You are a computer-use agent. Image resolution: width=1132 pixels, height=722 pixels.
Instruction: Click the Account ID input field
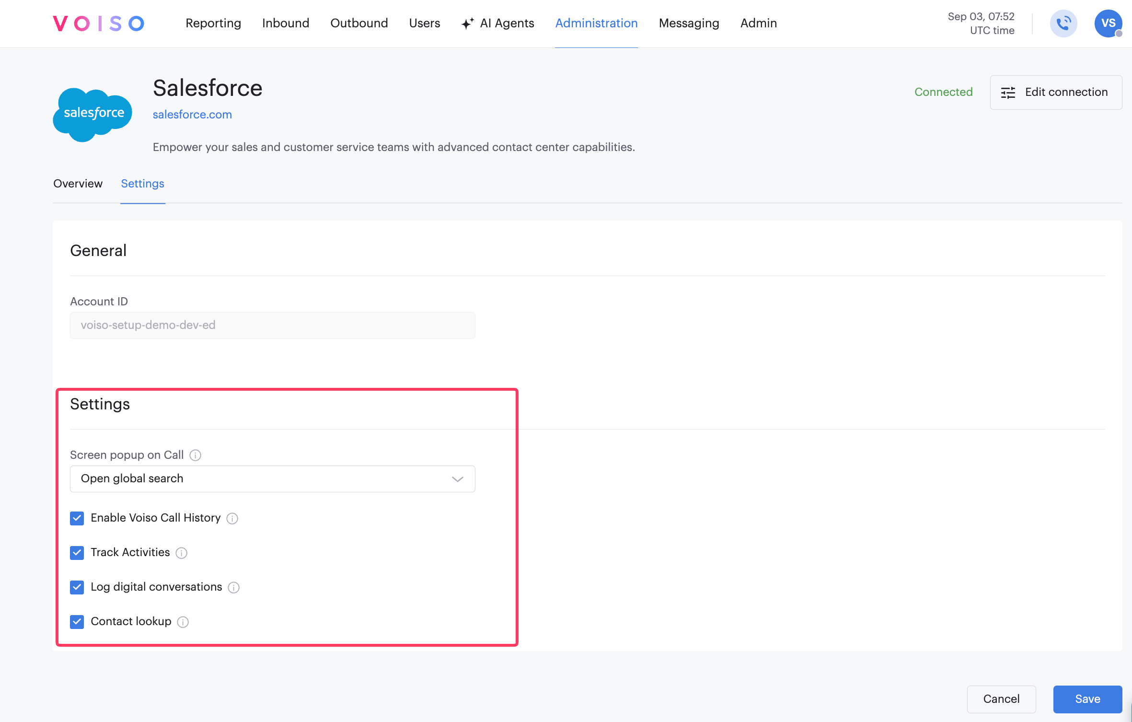pyautogui.click(x=273, y=326)
